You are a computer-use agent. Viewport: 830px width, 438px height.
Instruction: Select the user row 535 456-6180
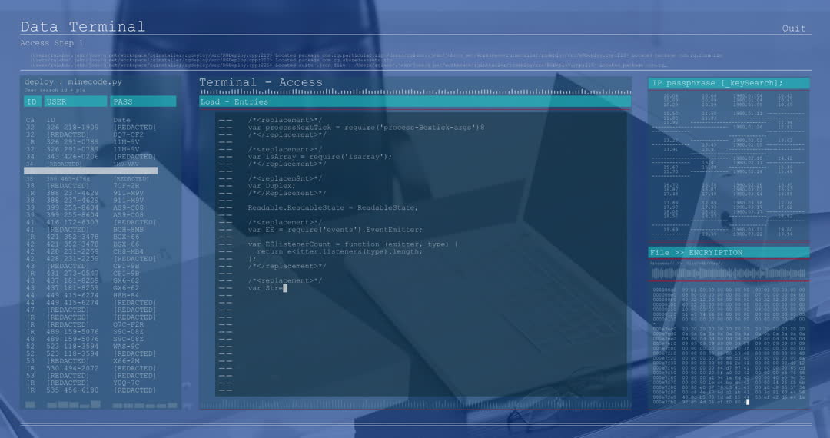(72, 390)
